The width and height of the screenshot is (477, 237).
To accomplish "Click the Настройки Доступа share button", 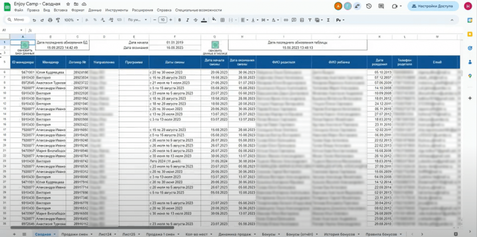I will [x=433, y=6].
